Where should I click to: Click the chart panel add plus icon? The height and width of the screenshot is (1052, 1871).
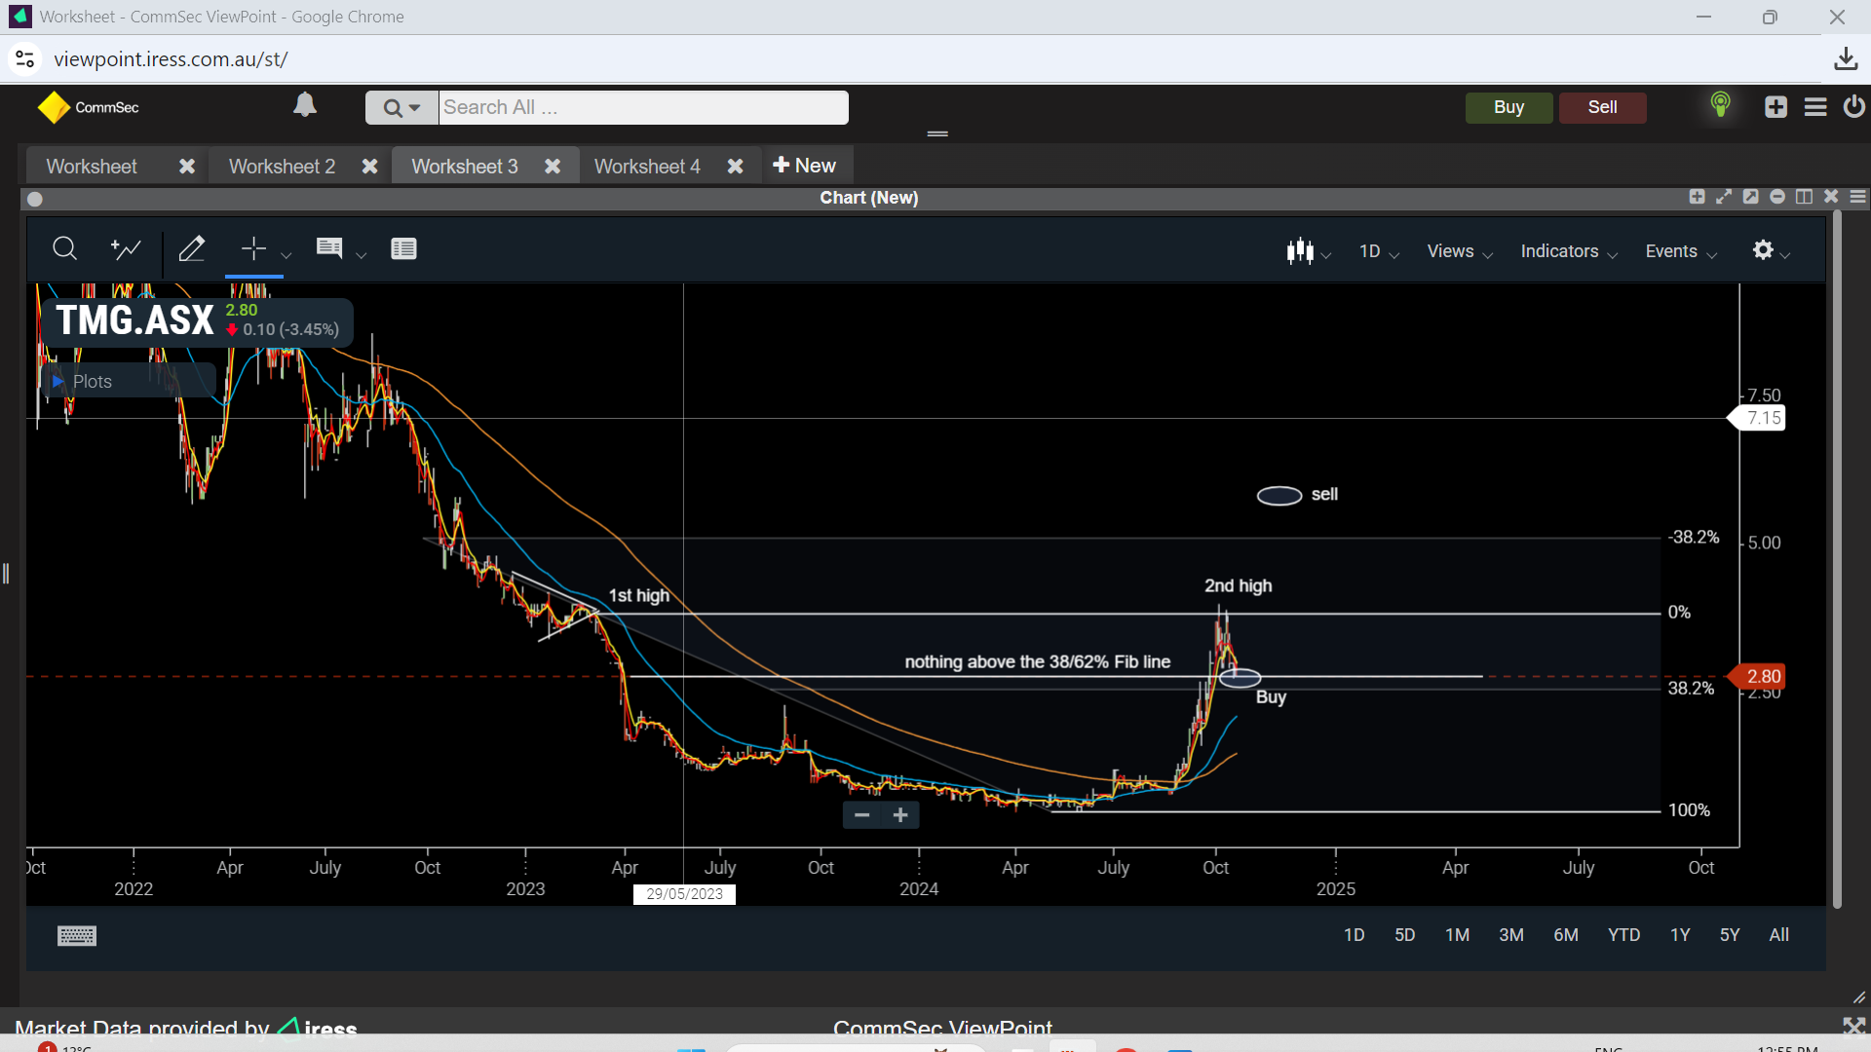(1697, 197)
